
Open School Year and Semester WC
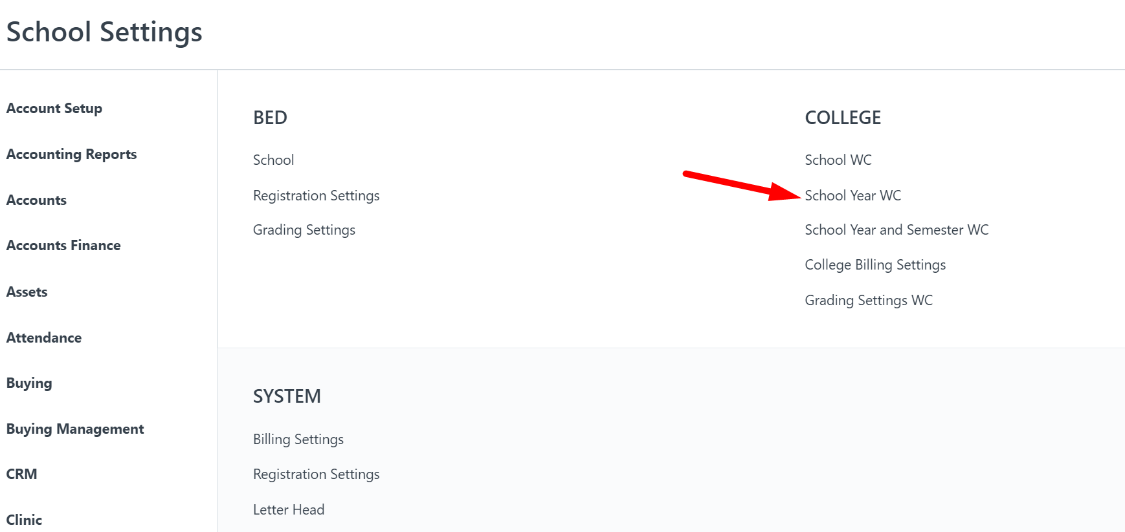click(x=897, y=229)
